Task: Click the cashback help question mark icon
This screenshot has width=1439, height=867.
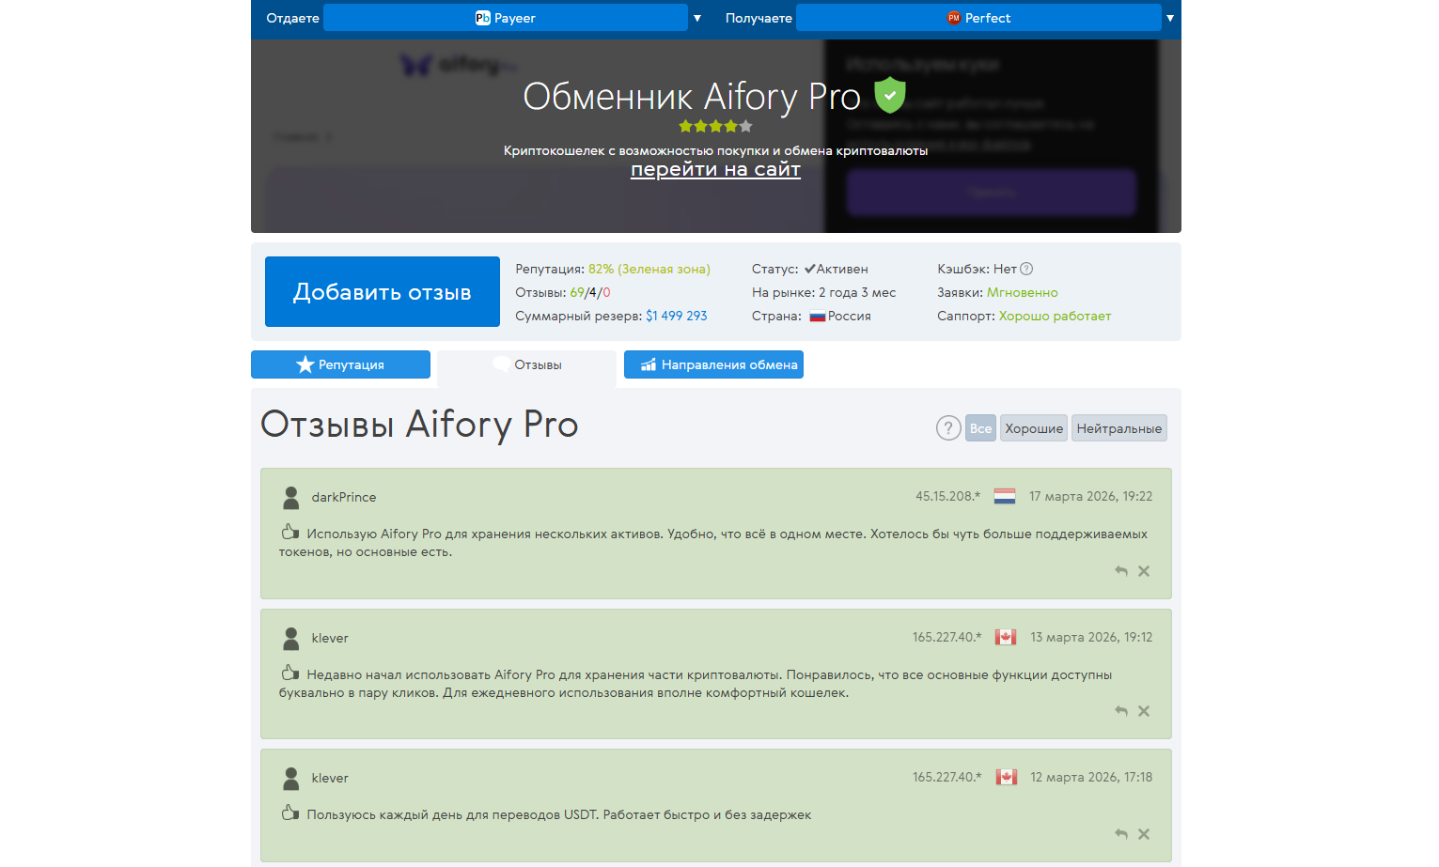Action: coord(1026,269)
